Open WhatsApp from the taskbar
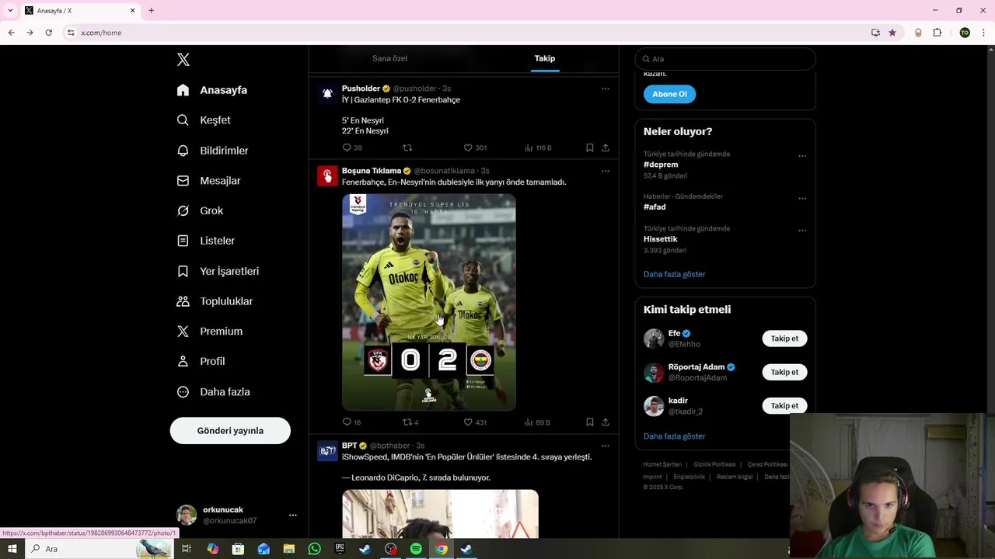 click(x=314, y=549)
